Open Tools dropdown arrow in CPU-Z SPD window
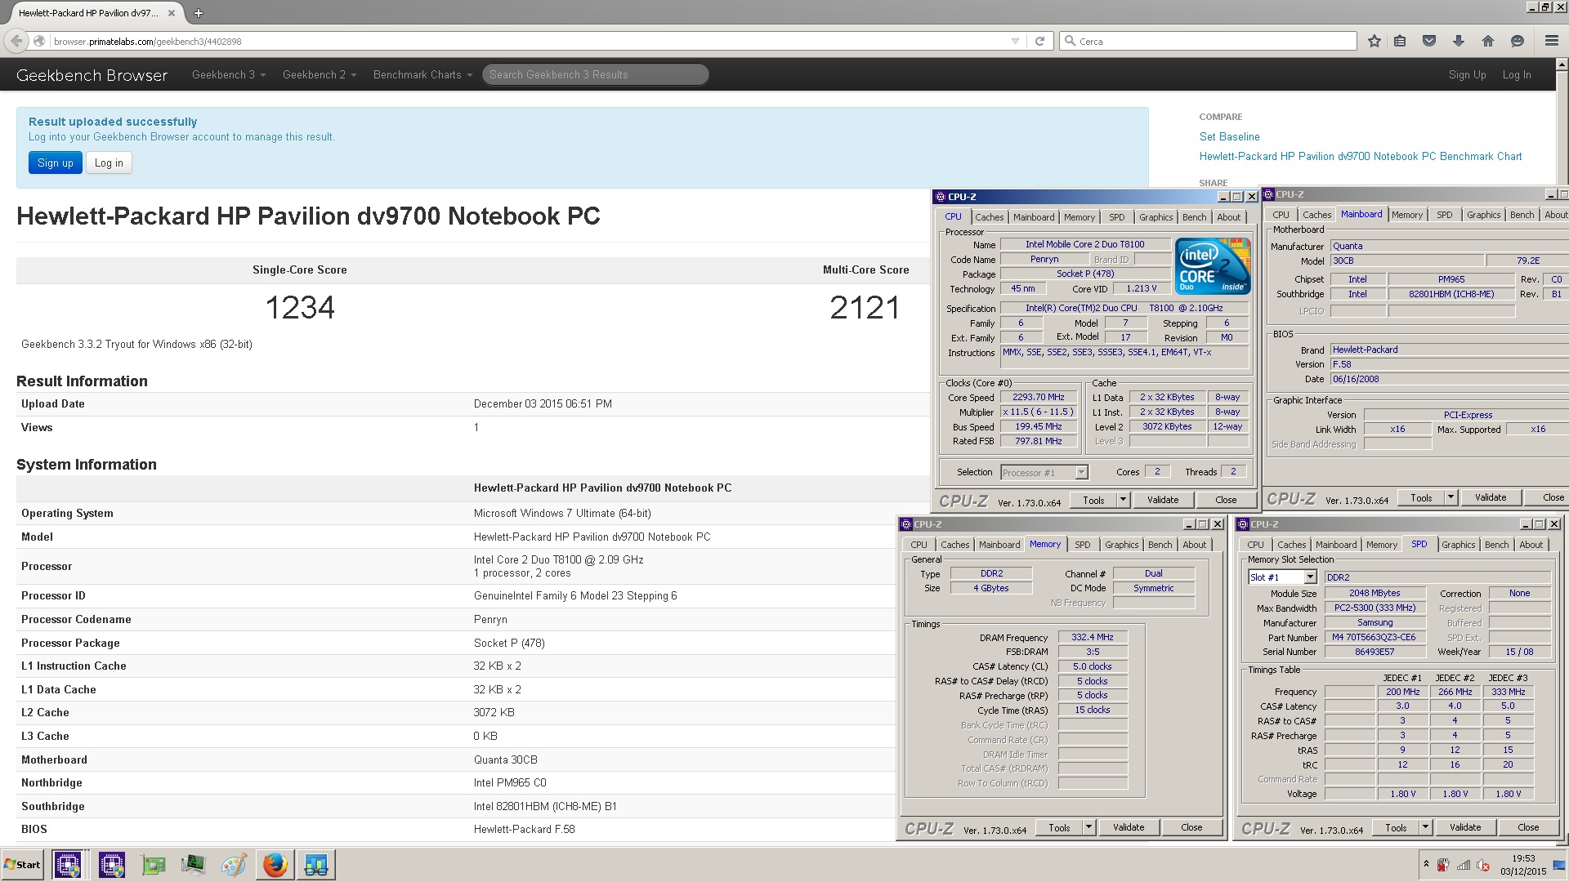The image size is (1569, 882). (x=1425, y=827)
